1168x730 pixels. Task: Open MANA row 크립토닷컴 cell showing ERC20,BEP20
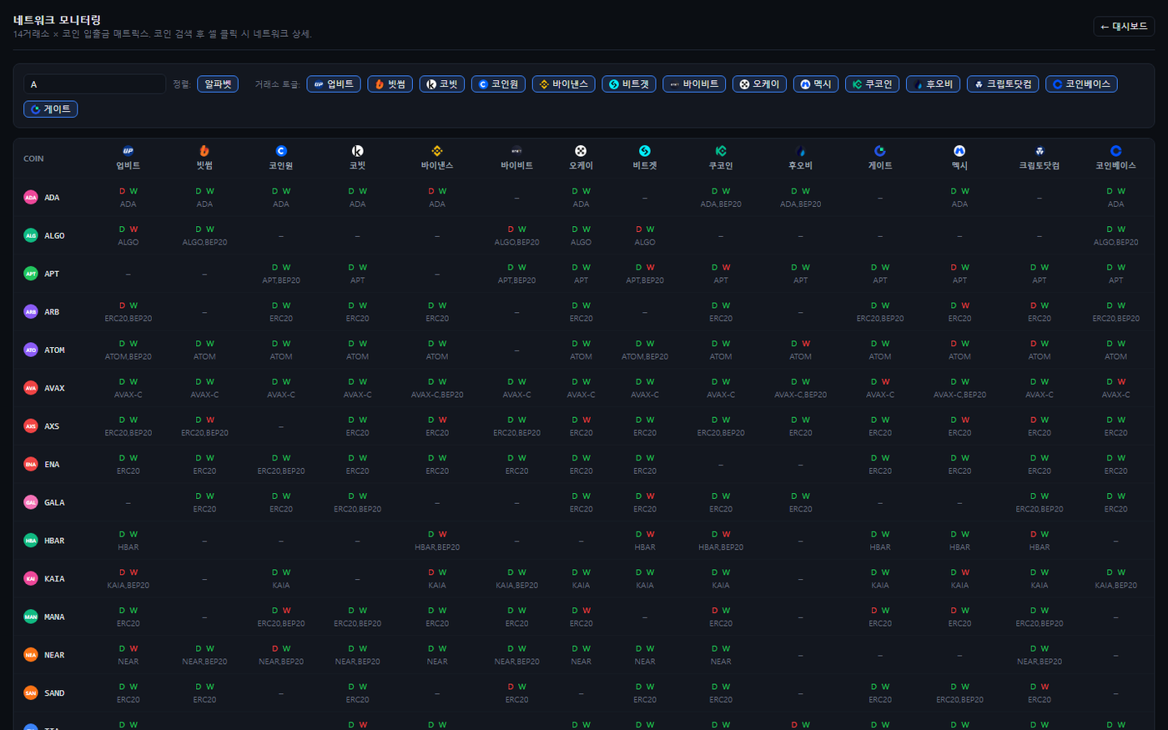pos(1040,617)
